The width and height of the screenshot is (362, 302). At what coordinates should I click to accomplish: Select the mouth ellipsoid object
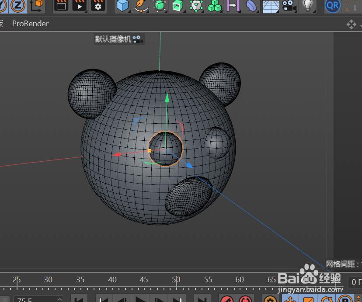click(188, 196)
